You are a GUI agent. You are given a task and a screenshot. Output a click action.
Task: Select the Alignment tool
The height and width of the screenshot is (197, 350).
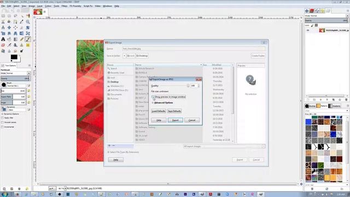click(x=15, y=27)
